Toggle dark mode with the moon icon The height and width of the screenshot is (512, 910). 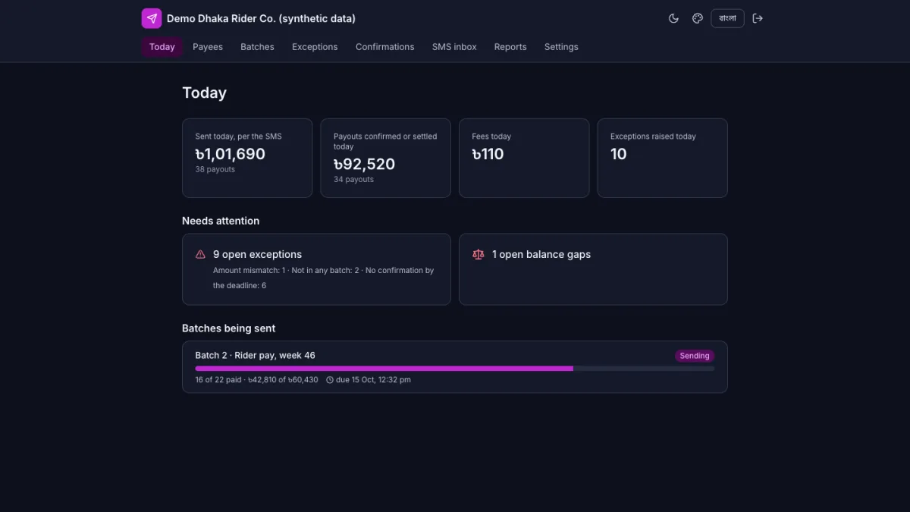pyautogui.click(x=673, y=18)
